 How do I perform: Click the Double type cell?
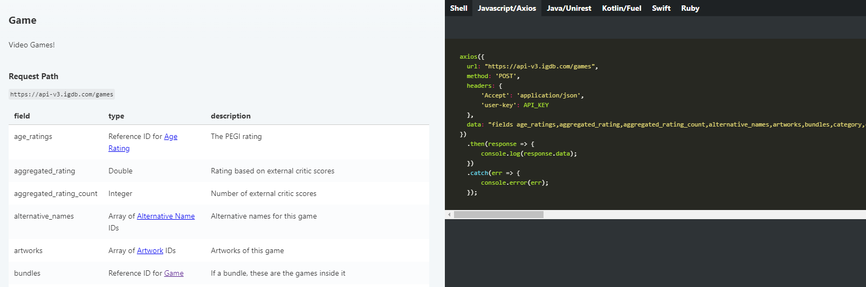(x=120, y=171)
